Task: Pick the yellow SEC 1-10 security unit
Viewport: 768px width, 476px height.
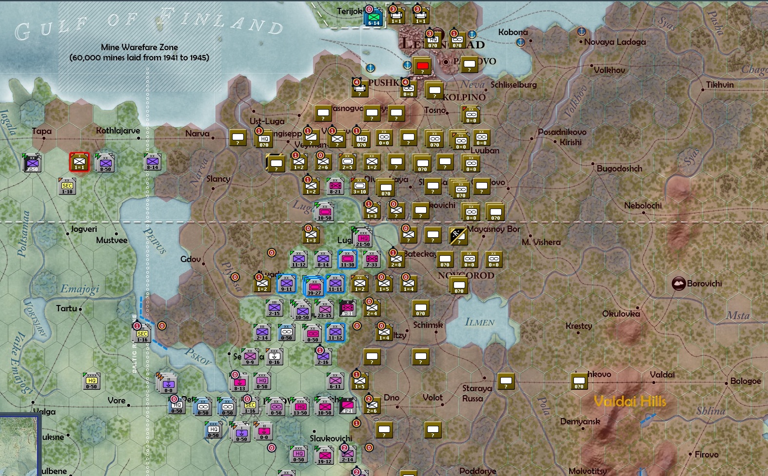Action: pos(67,186)
